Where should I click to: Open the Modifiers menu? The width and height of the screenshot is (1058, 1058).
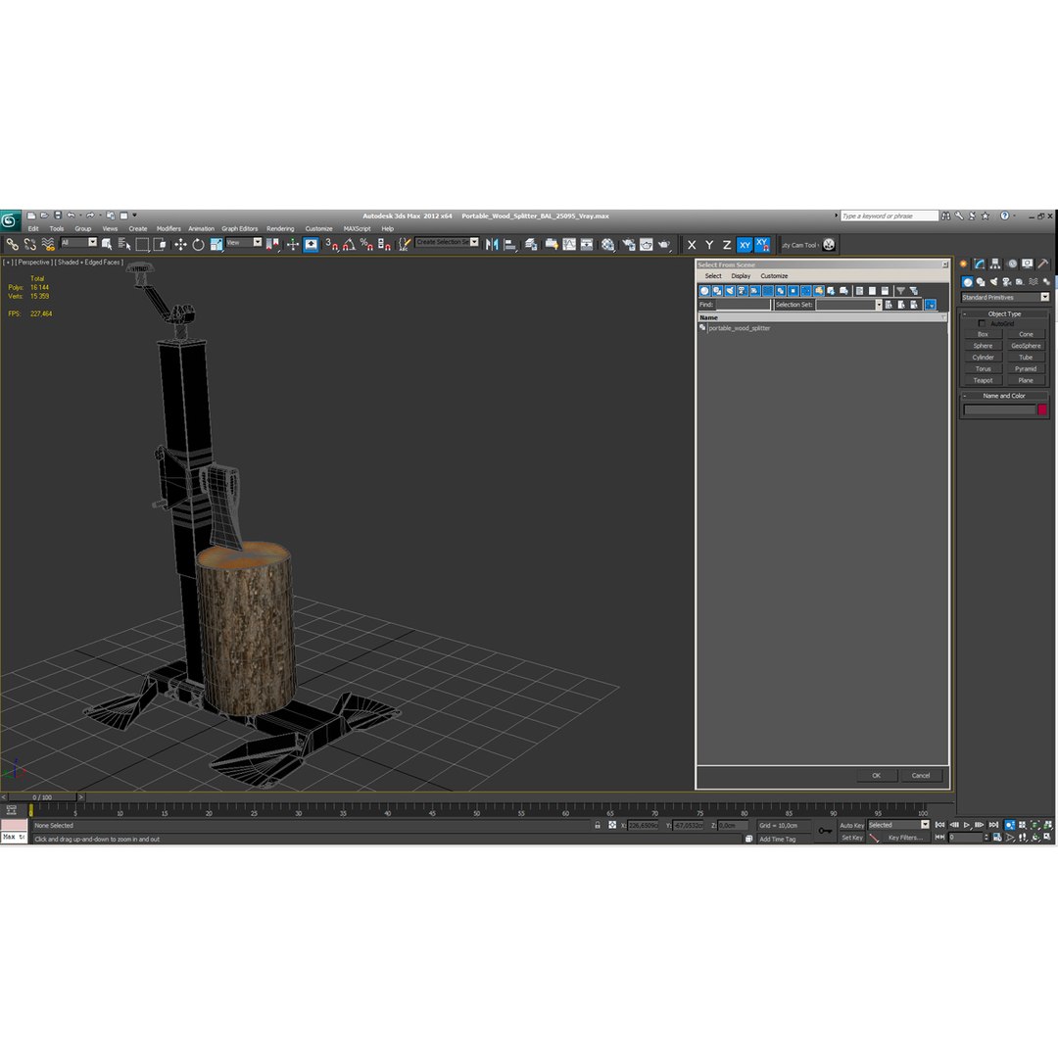click(x=168, y=228)
